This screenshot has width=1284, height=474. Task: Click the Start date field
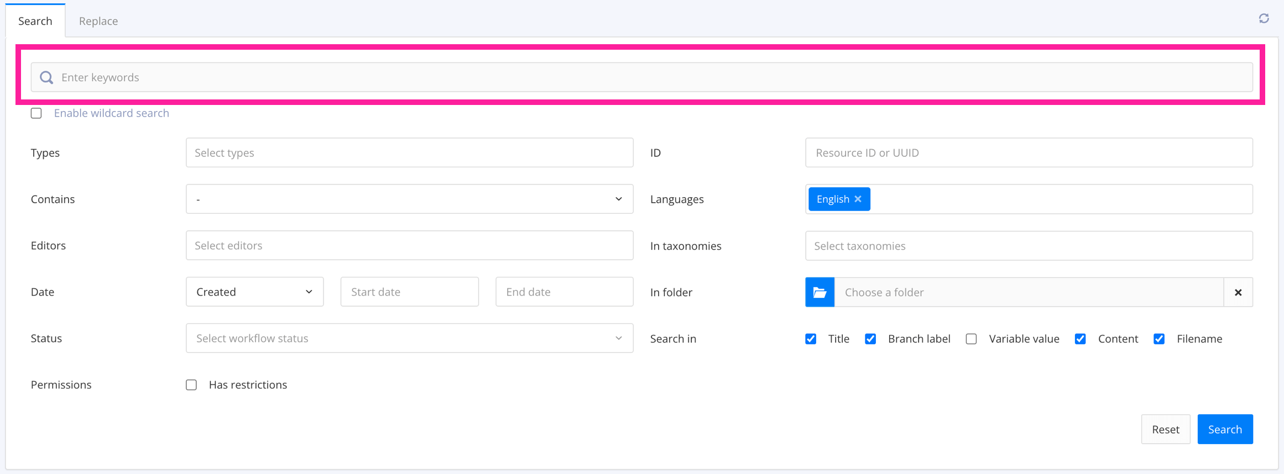409,292
